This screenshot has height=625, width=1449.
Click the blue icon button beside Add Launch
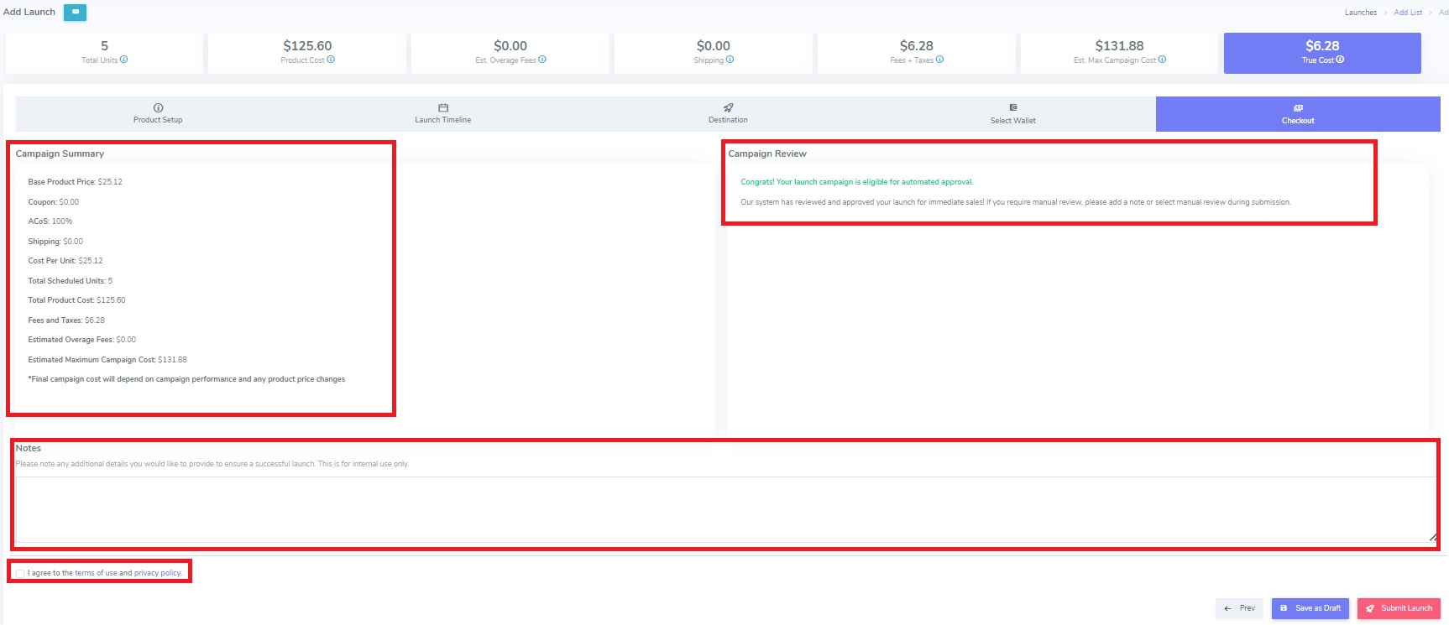75,13
